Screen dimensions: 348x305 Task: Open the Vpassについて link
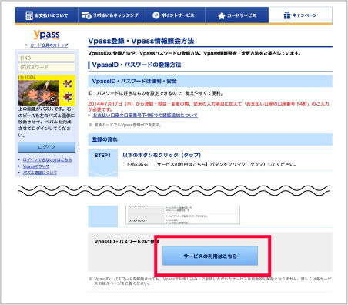36,166
